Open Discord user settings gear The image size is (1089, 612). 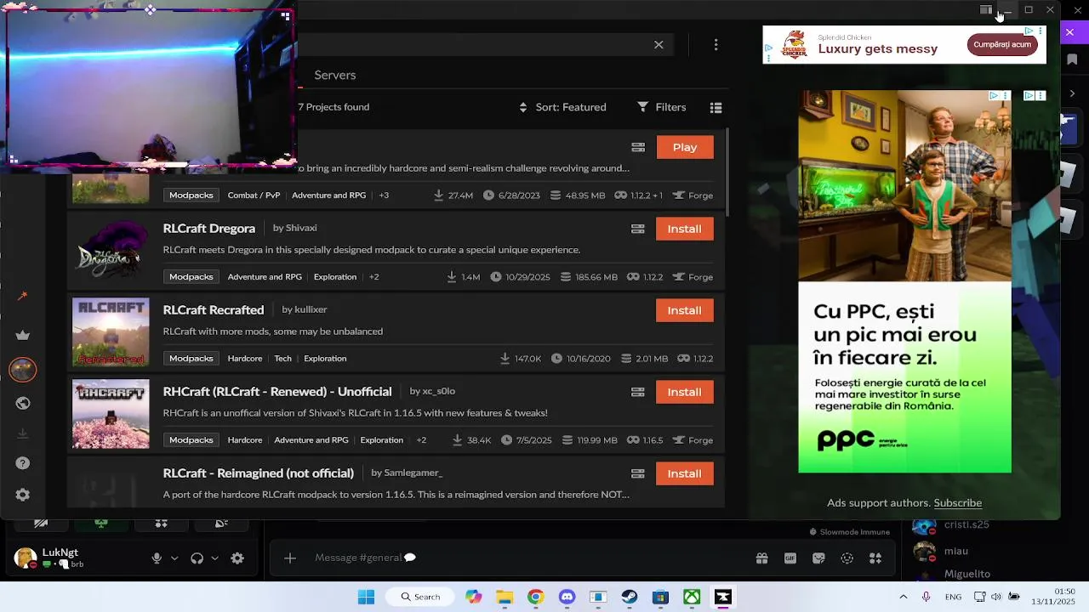pos(237,558)
